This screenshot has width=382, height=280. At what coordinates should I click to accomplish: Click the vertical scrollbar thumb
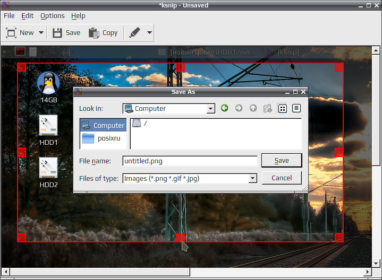pos(376,110)
